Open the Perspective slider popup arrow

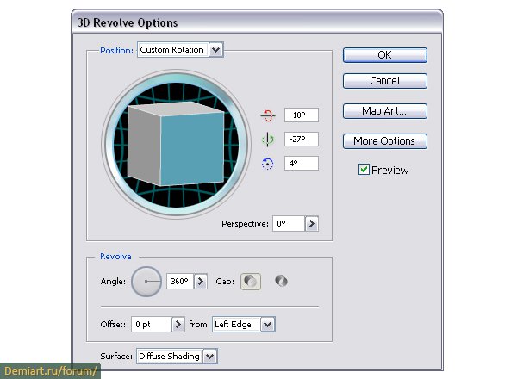point(312,224)
